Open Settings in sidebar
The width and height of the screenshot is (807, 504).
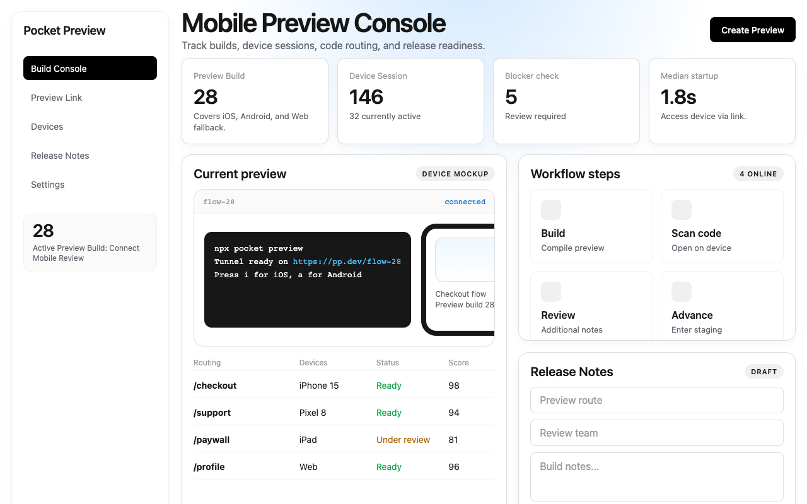pos(90,184)
